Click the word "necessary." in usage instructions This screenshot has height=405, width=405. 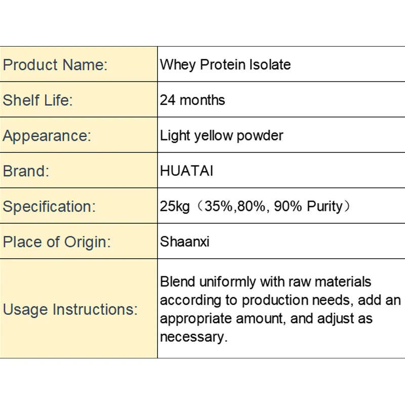[x=194, y=337]
